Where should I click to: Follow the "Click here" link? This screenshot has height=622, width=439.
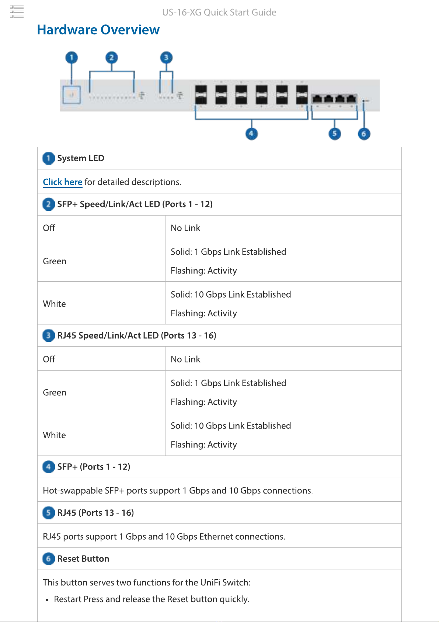click(63, 182)
